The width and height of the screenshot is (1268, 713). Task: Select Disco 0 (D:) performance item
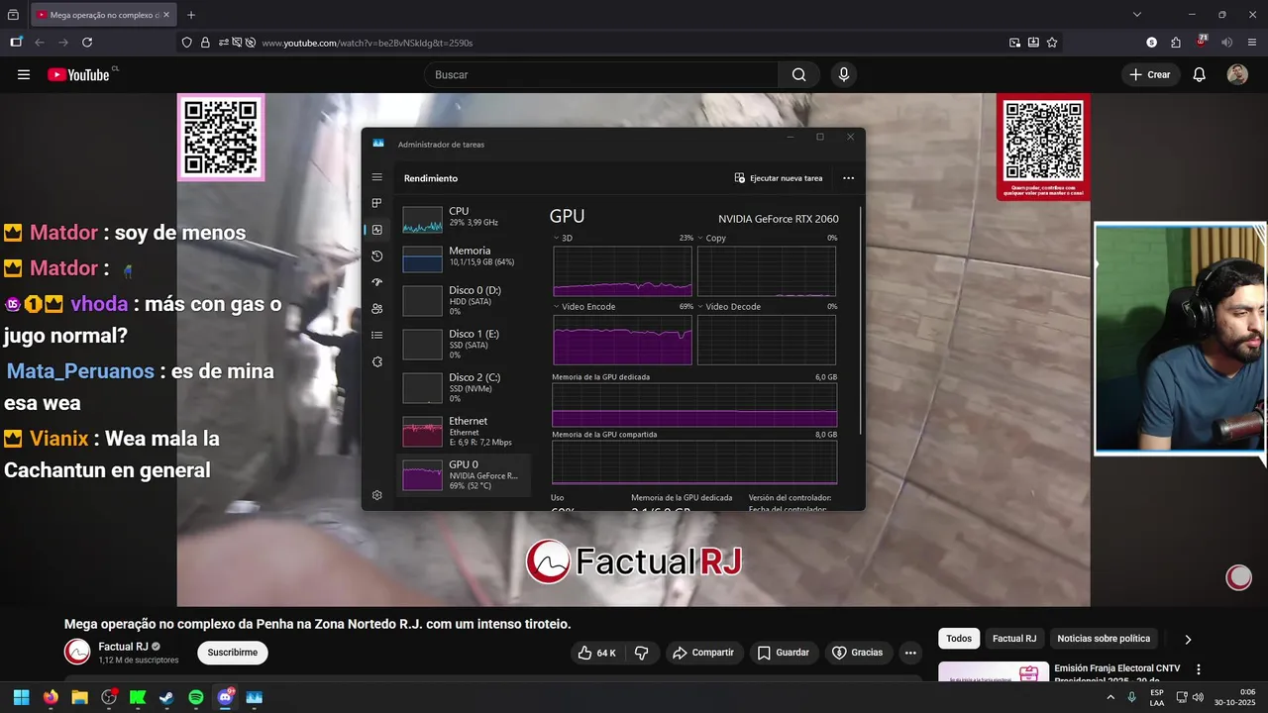pos(464,300)
